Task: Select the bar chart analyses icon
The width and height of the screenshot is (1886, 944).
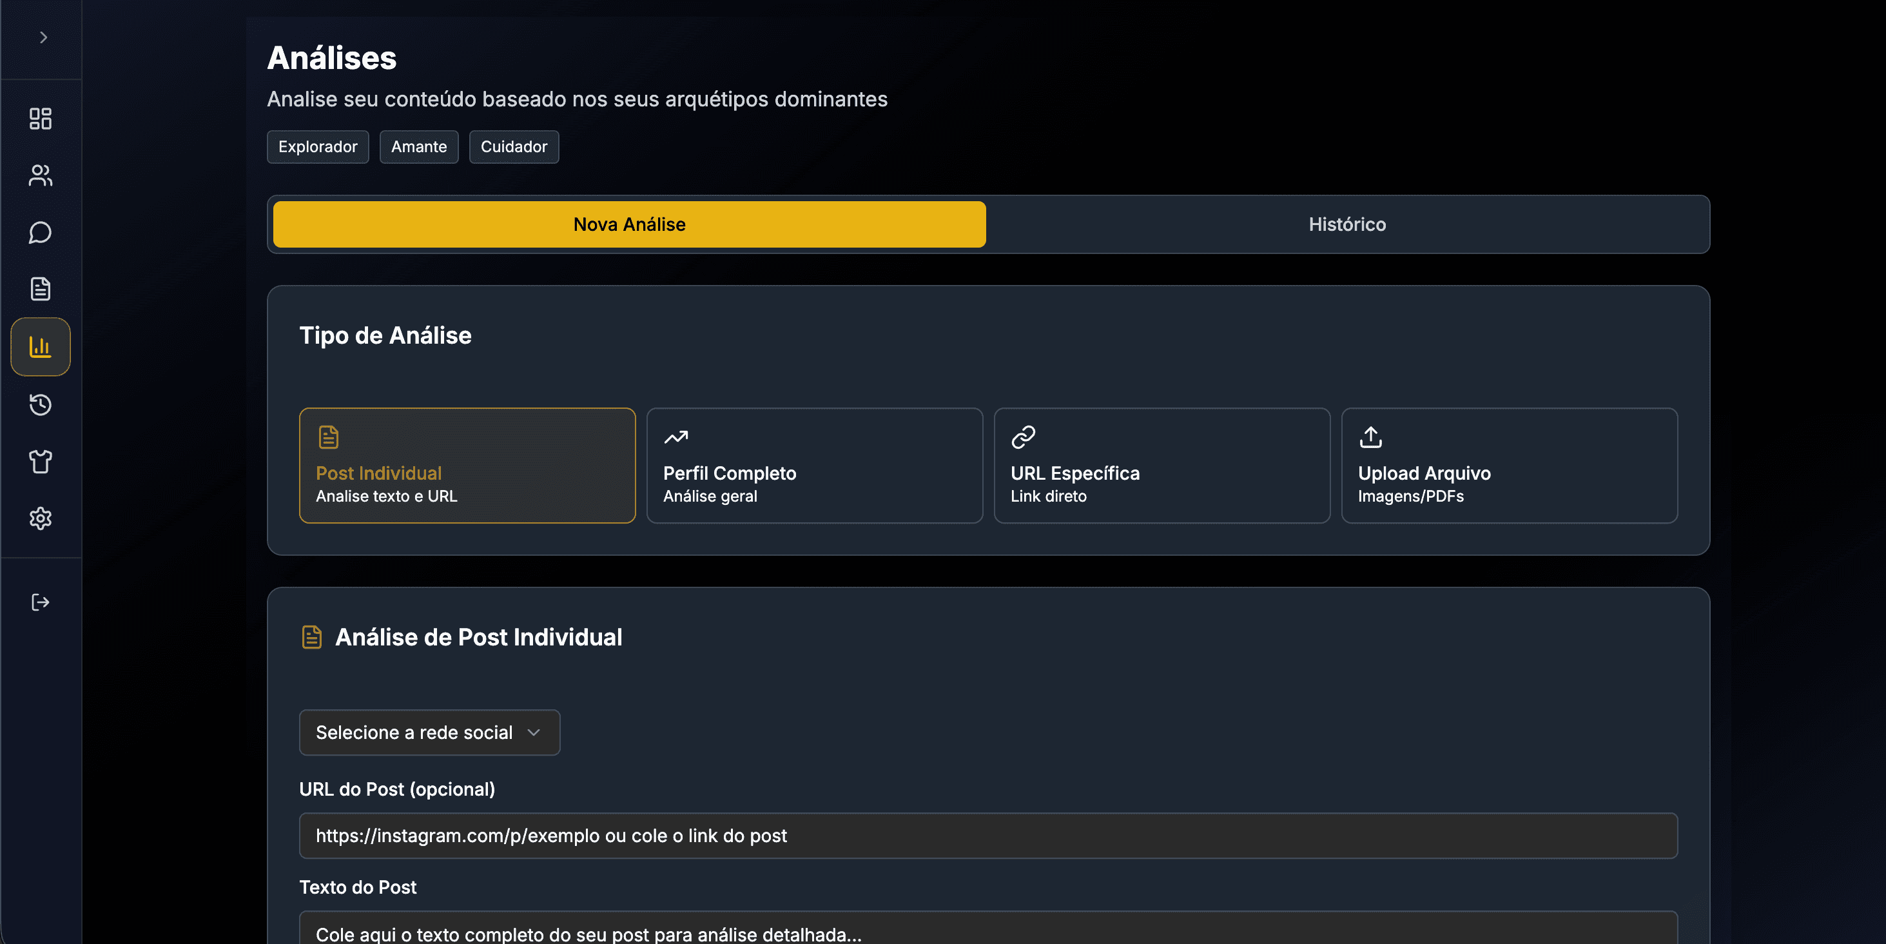Action: 40,346
